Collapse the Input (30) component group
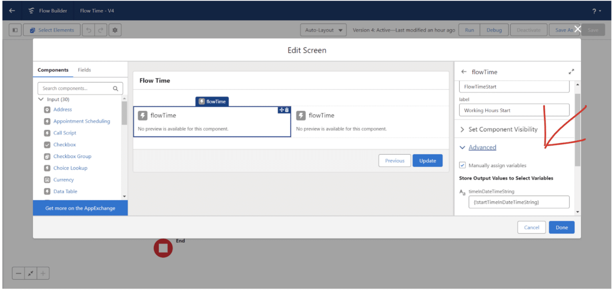 [40, 99]
